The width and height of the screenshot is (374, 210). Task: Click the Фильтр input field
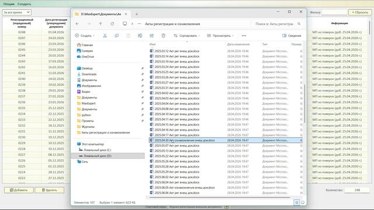[x=334, y=12]
